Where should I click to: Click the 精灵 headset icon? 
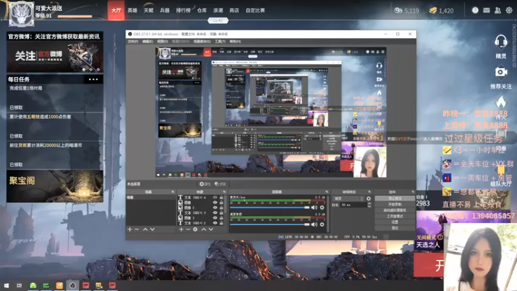coord(501,42)
